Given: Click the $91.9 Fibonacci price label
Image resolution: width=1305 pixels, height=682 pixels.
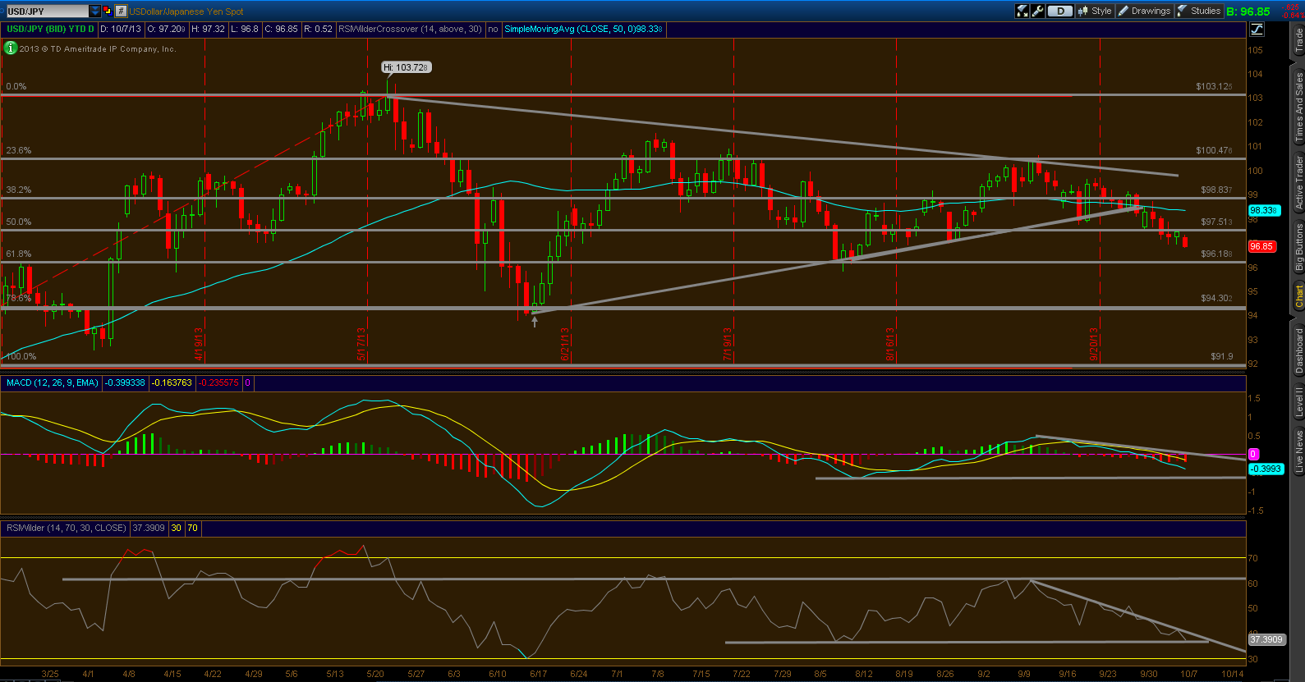Looking at the screenshot, I should pos(1221,356).
